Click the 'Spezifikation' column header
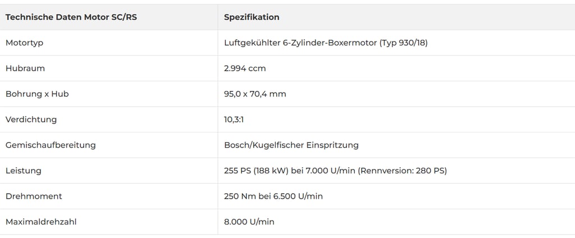Image resolution: width=575 pixels, height=238 pixels. coord(252,17)
